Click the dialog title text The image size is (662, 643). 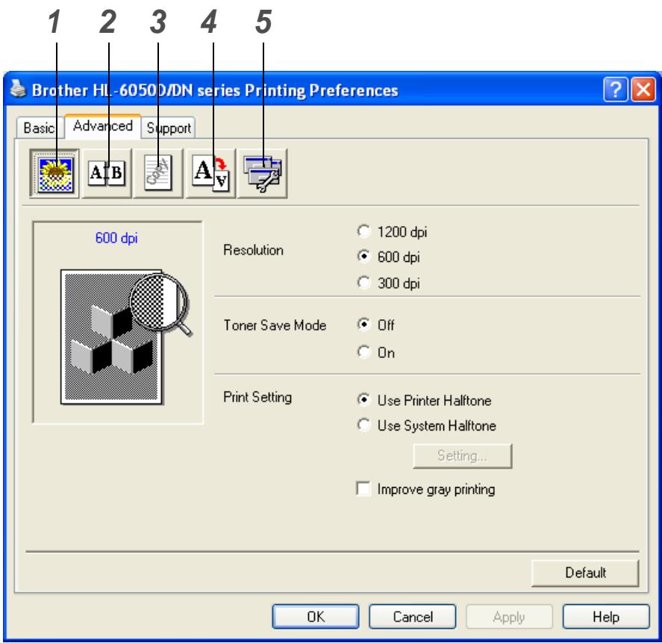[215, 90]
